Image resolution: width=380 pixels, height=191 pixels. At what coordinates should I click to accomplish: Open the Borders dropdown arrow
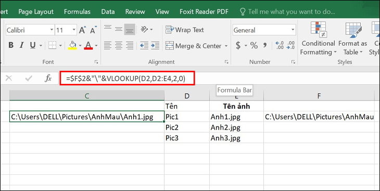[x=60, y=46]
